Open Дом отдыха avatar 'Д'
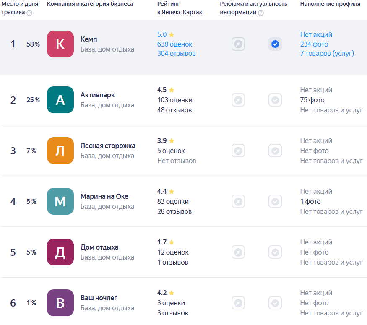The height and width of the screenshot is (325, 367). tap(60, 252)
